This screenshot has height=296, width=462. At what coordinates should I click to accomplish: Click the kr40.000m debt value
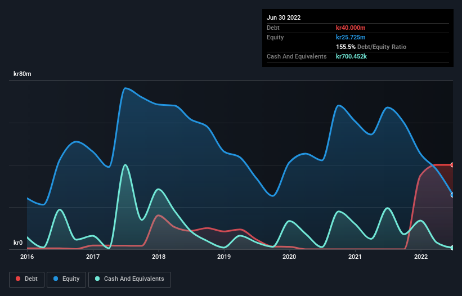351,28
